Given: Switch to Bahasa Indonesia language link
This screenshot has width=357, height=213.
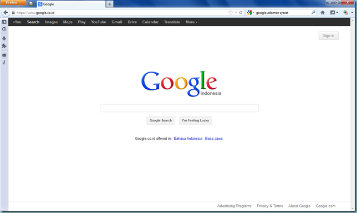Looking at the screenshot, I should click(188, 139).
